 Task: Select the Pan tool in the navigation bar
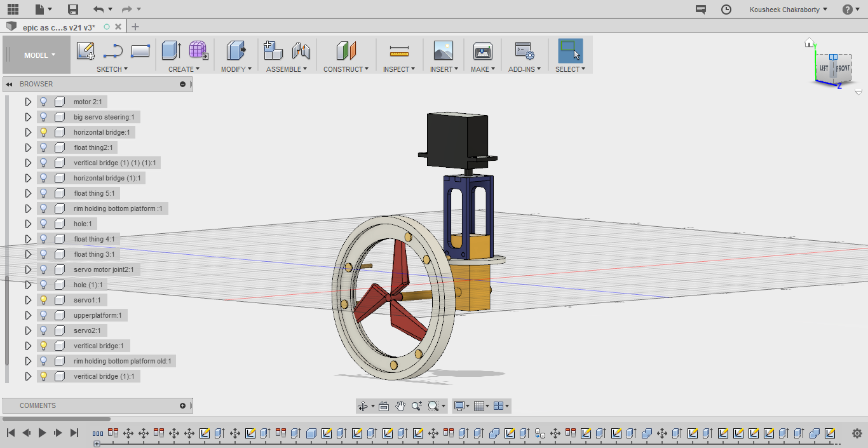(401, 405)
